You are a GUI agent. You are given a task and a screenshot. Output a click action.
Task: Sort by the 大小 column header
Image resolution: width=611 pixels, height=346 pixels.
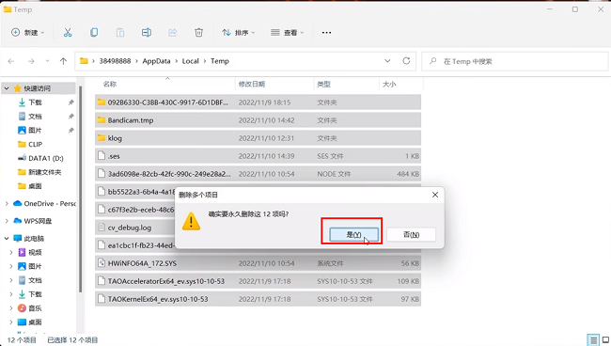(389, 85)
